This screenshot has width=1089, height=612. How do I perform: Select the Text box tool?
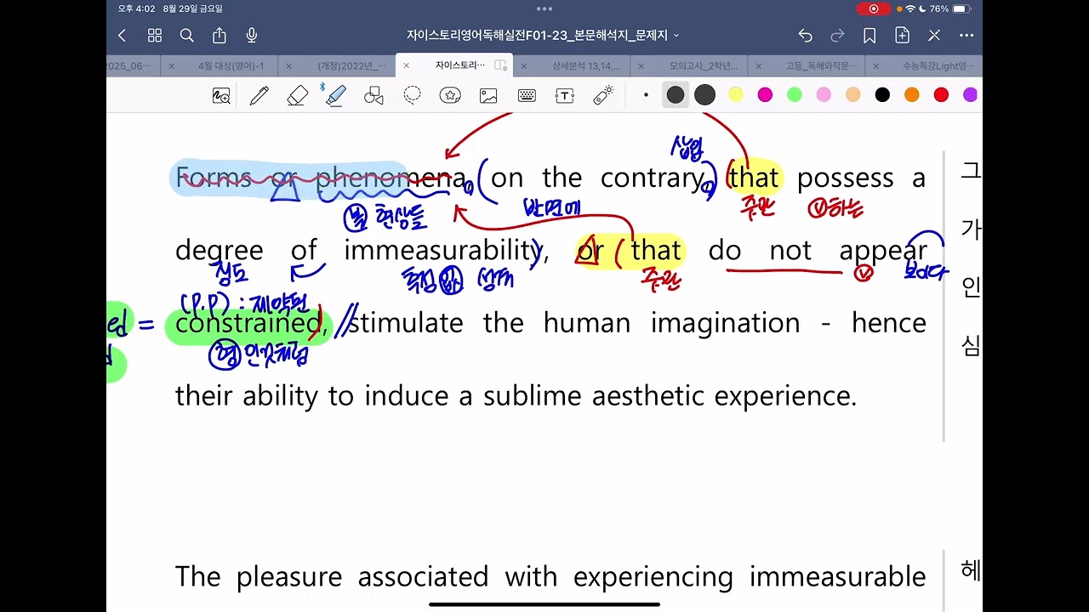565,95
